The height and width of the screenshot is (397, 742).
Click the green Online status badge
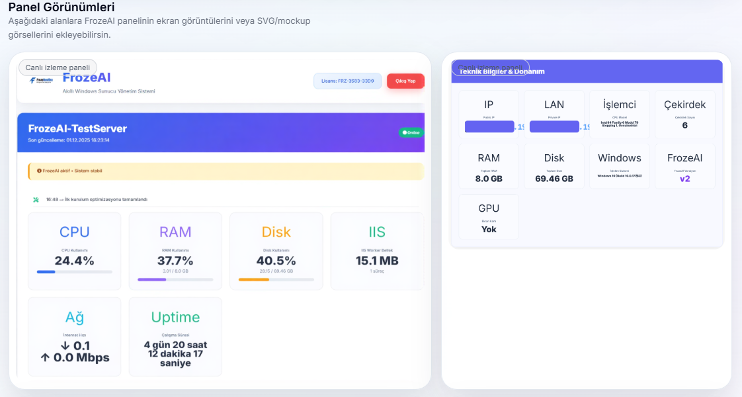411,132
